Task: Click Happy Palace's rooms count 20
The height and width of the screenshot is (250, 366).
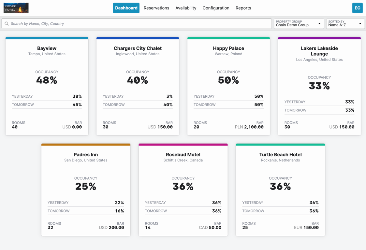Action: 196,127
